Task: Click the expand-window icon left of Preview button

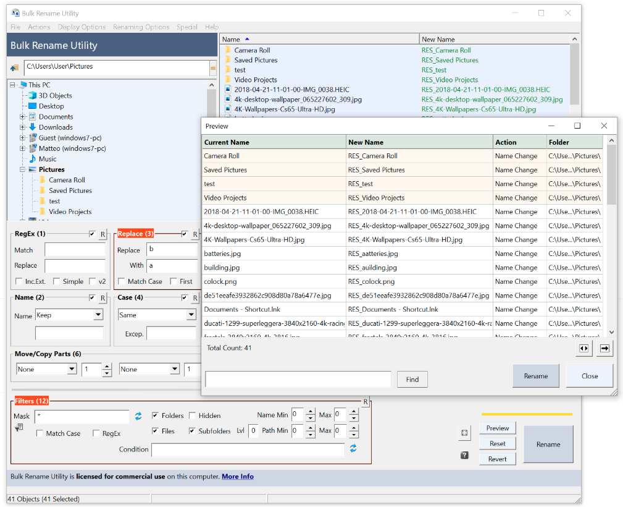Action: (x=464, y=433)
